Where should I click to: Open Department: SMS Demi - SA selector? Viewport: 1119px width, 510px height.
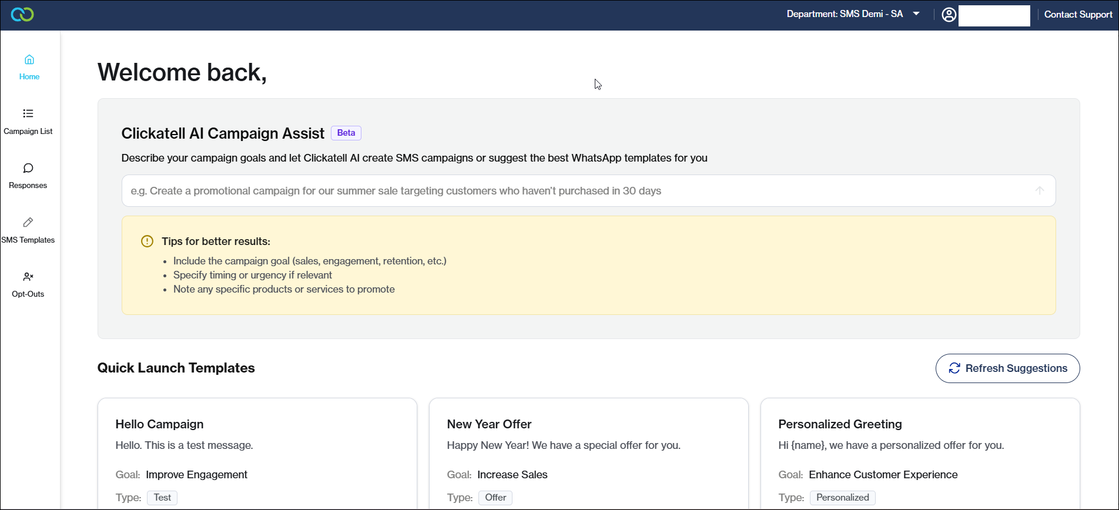point(845,14)
